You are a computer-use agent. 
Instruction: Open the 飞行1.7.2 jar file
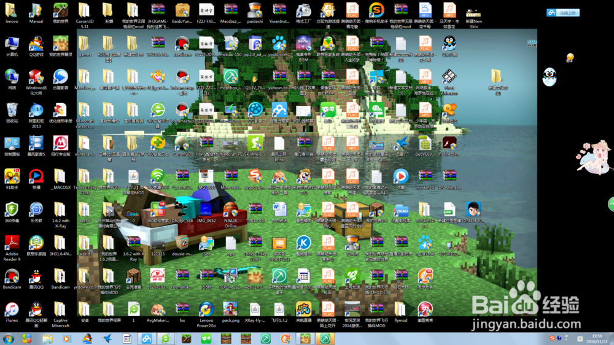(x=279, y=309)
